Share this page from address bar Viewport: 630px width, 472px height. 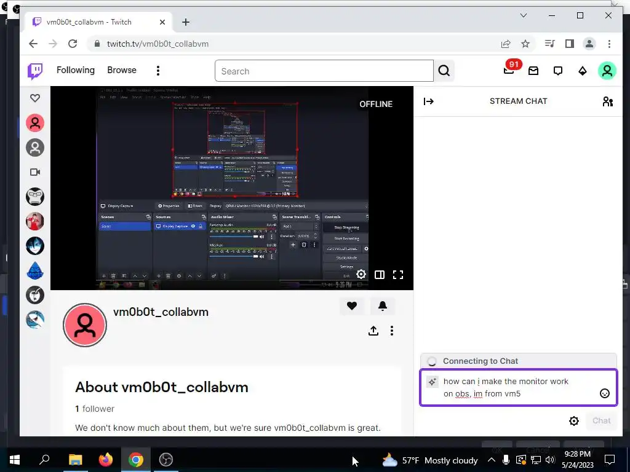[x=506, y=44]
